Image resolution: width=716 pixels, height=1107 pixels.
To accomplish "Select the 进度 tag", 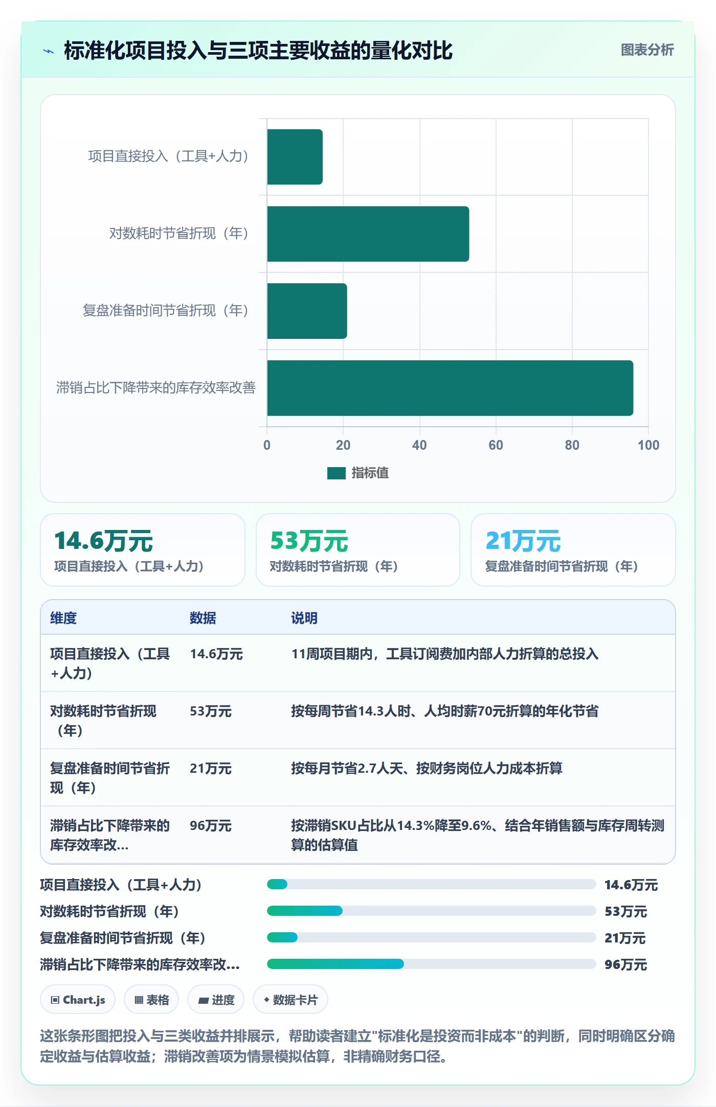I will 216,1000.
